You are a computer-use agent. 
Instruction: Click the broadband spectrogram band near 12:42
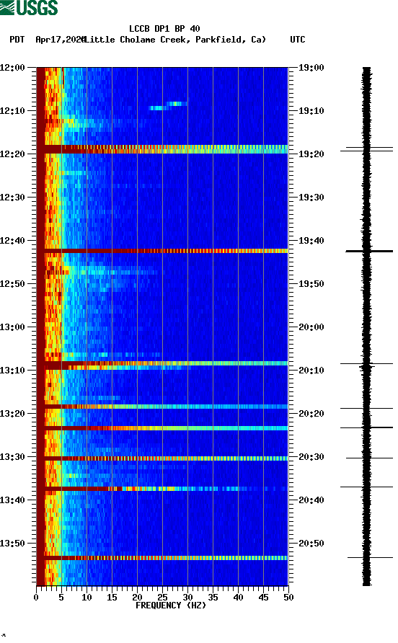click(x=162, y=251)
